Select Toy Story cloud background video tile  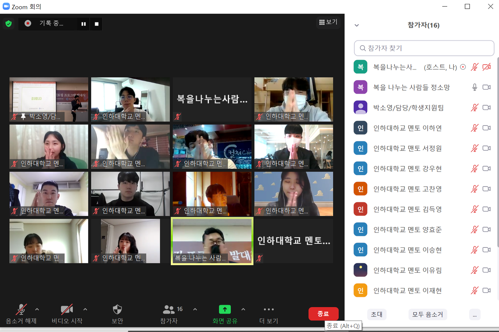pos(294,194)
